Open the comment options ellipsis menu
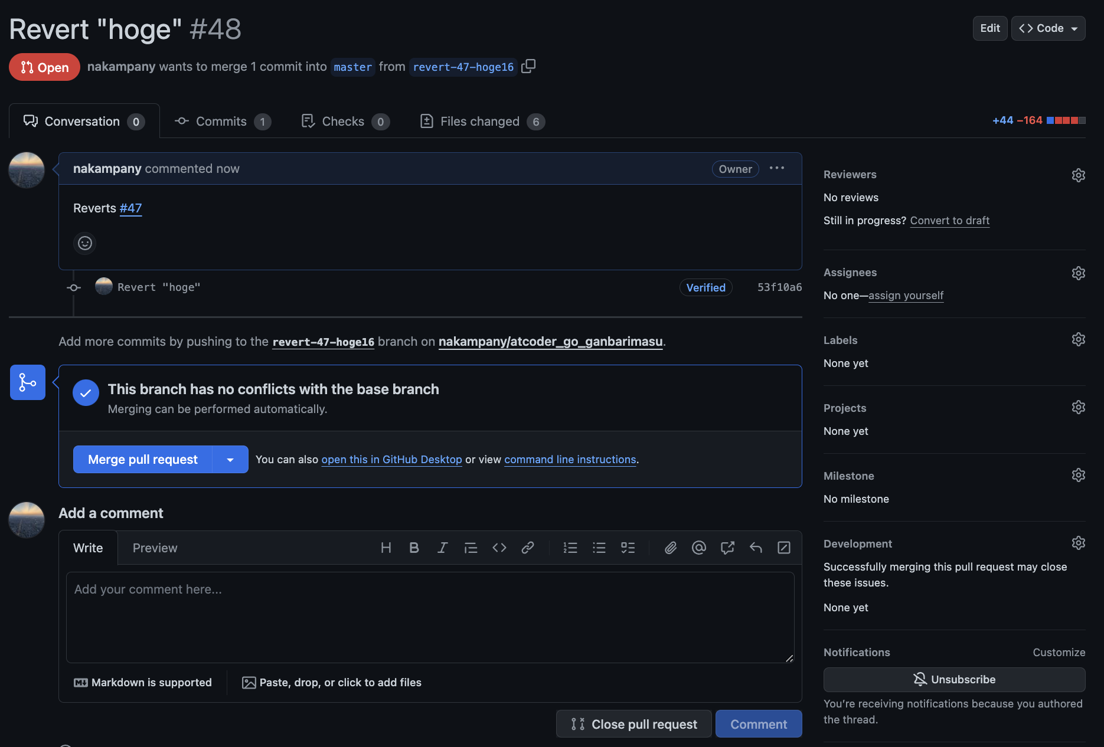 777,168
